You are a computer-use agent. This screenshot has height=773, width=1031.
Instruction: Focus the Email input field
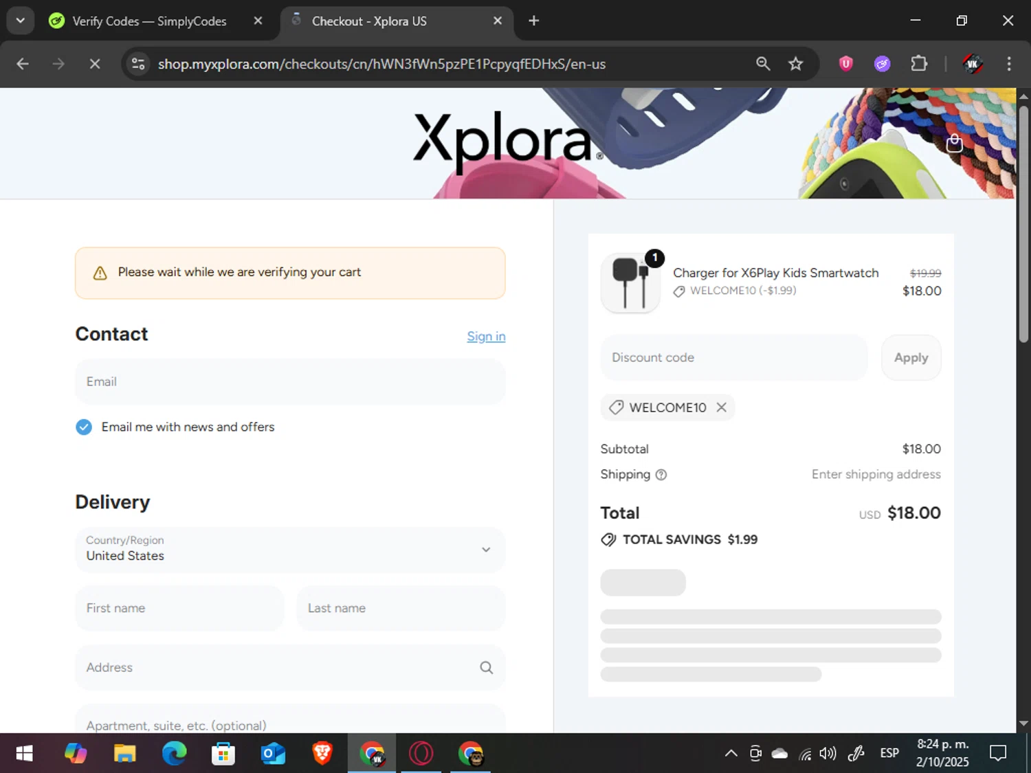[x=290, y=382]
